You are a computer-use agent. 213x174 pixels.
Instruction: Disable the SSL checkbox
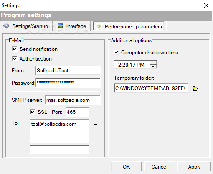pyautogui.click(x=33, y=112)
